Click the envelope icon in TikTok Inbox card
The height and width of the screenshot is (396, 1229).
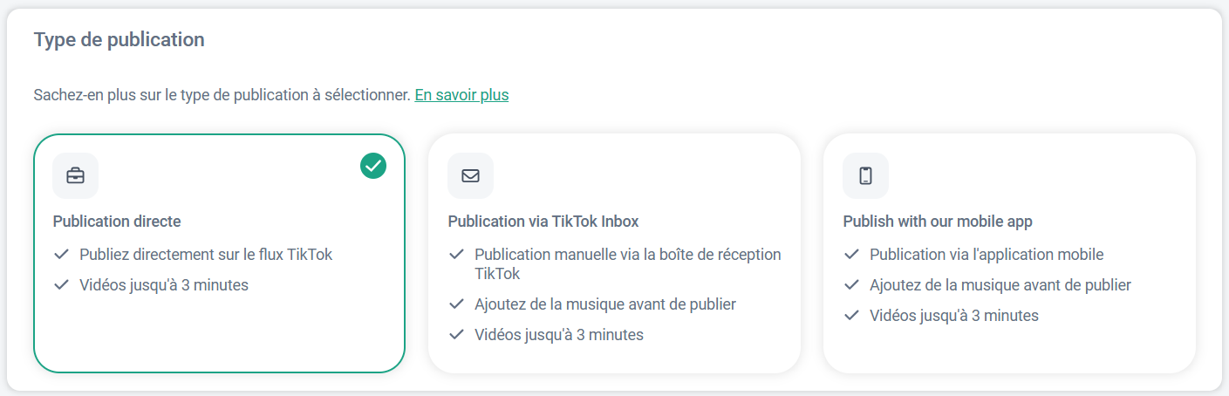pos(470,175)
